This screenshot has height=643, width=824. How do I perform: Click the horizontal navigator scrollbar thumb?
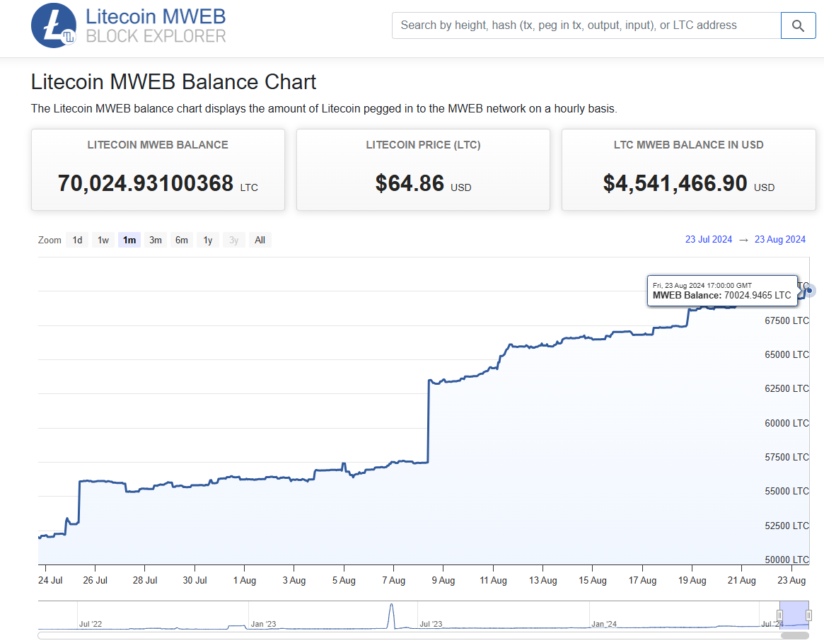pos(794,636)
